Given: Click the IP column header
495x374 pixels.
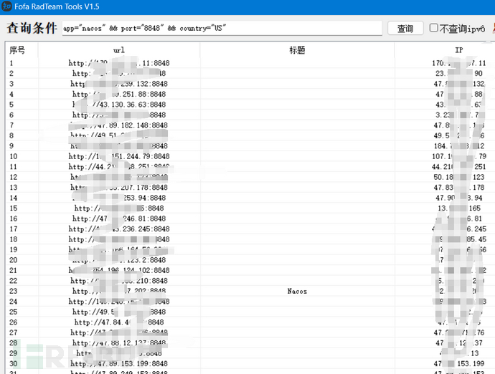Looking at the screenshot, I should click(x=458, y=50).
